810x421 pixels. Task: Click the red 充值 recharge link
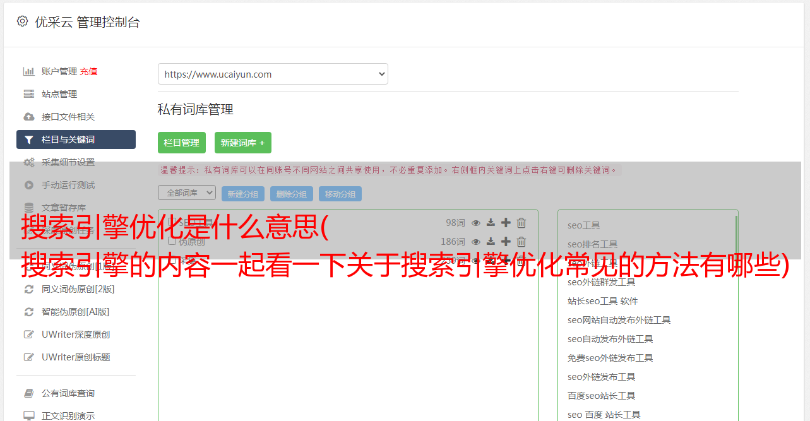point(88,71)
